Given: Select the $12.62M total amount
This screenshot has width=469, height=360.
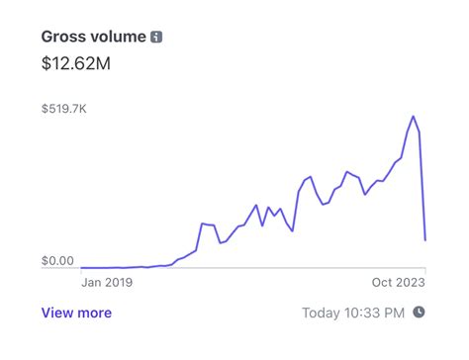Looking at the screenshot, I should (76, 63).
